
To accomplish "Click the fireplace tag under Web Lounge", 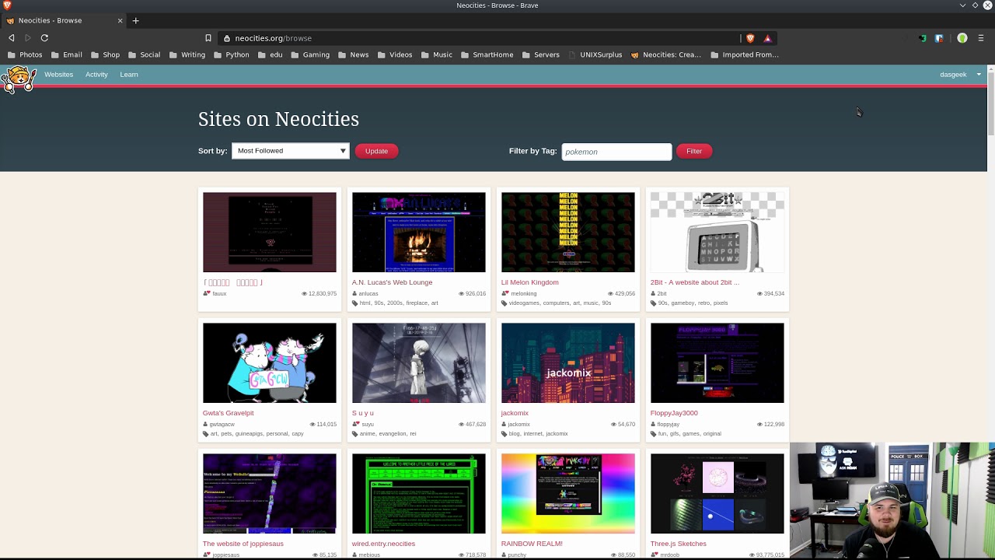I will coord(417,303).
